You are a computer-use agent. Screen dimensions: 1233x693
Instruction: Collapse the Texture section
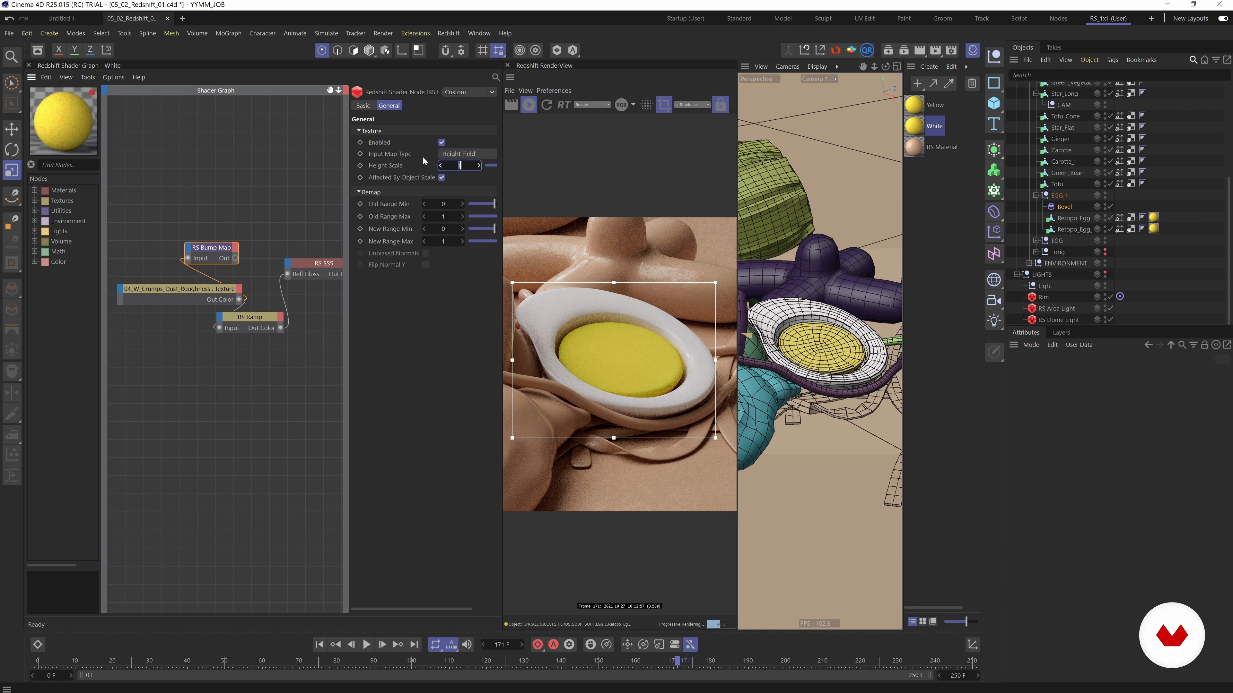click(359, 131)
